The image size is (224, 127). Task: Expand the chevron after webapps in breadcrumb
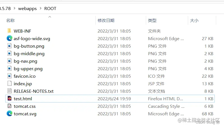[41, 8]
